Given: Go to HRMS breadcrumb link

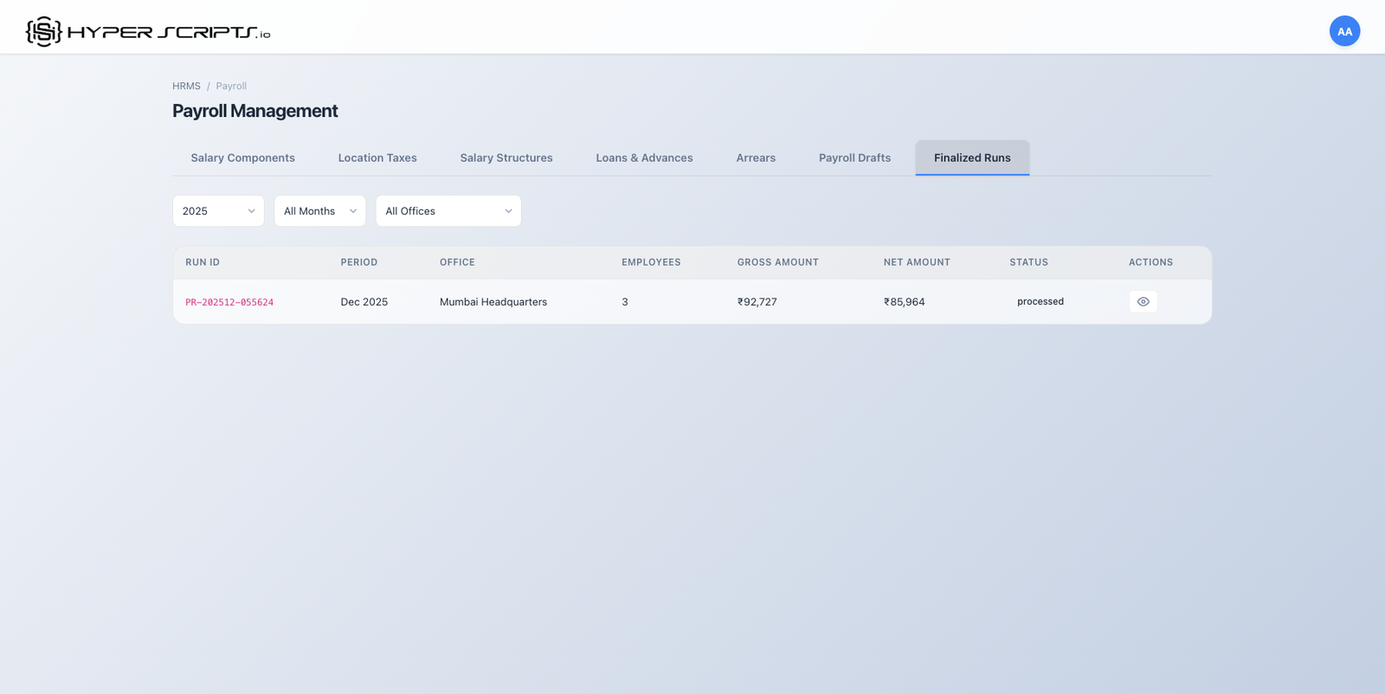Looking at the screenshot, I should point(186,86).
